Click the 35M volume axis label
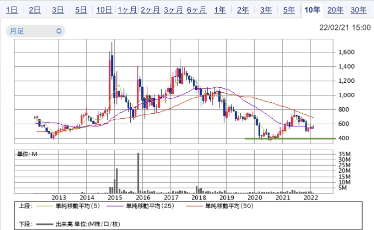This screenshot has width=374, height=230. tap(345, 154)
